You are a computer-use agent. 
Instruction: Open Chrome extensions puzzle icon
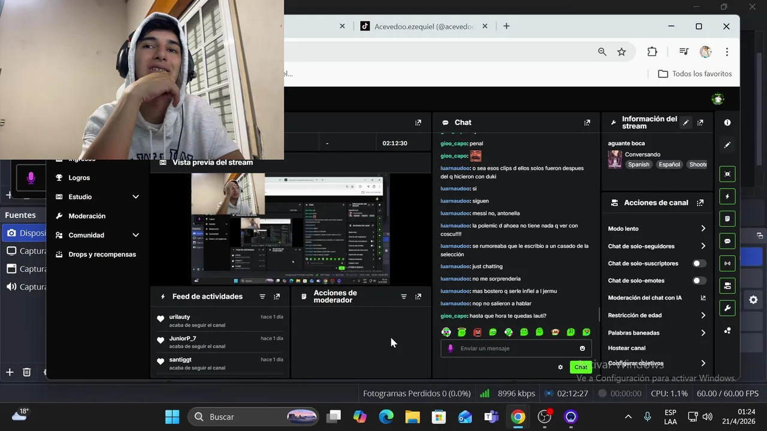pyautogui.click(x=652, y=52)
